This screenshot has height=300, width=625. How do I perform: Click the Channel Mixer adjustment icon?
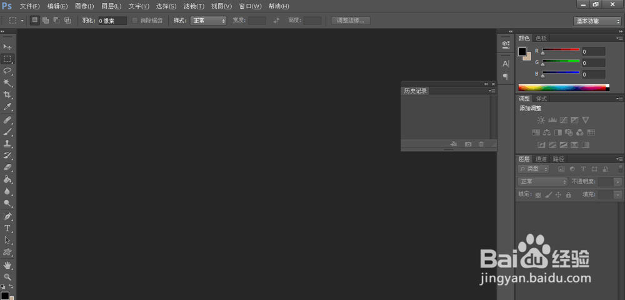tap(580, 132)
